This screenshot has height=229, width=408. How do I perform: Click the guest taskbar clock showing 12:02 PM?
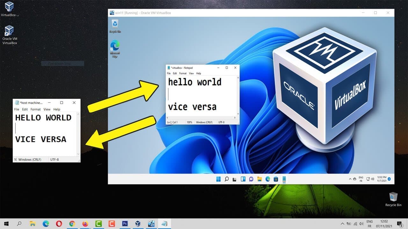pyautogui.click(x=382, y=179)
